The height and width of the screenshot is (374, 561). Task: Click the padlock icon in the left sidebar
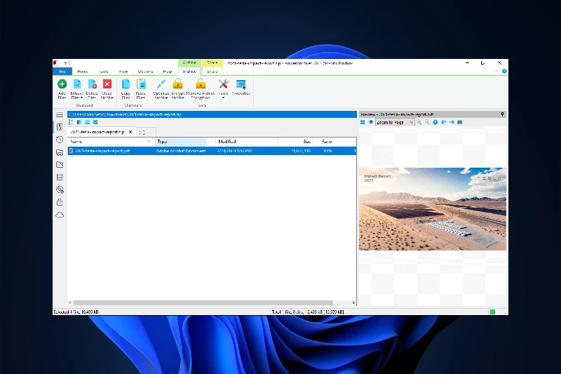click(x=60, y=202)
